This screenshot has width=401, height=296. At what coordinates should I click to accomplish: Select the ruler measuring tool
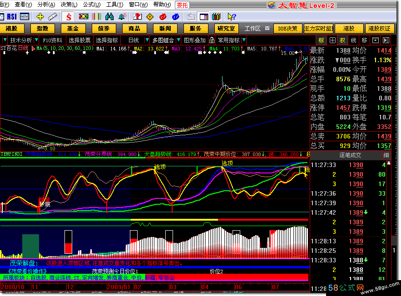tap(52, 17)
